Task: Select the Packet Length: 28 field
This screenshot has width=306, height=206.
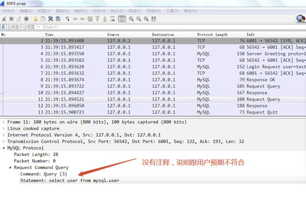Action: pos(36,154)
